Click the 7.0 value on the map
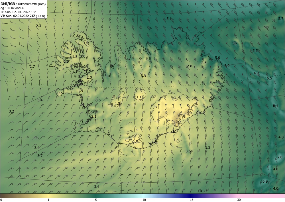This screenshot has height=202, width=285. (280, 157)
